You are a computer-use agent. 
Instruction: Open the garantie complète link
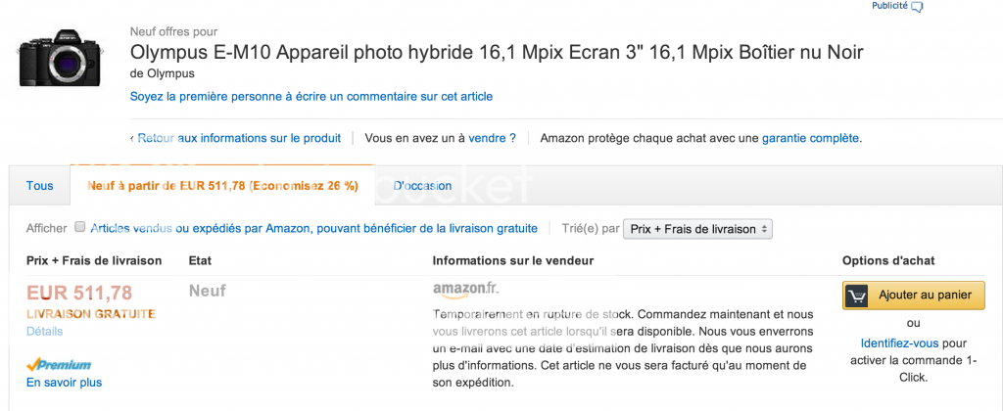coord(810,138)
